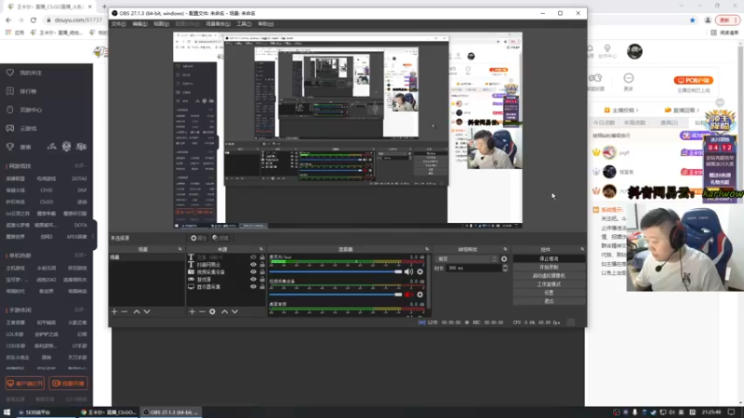744x418 pixels.
Task: Open 直播回看 arrow link on the Douyu page
Action: tap(683, 110)
